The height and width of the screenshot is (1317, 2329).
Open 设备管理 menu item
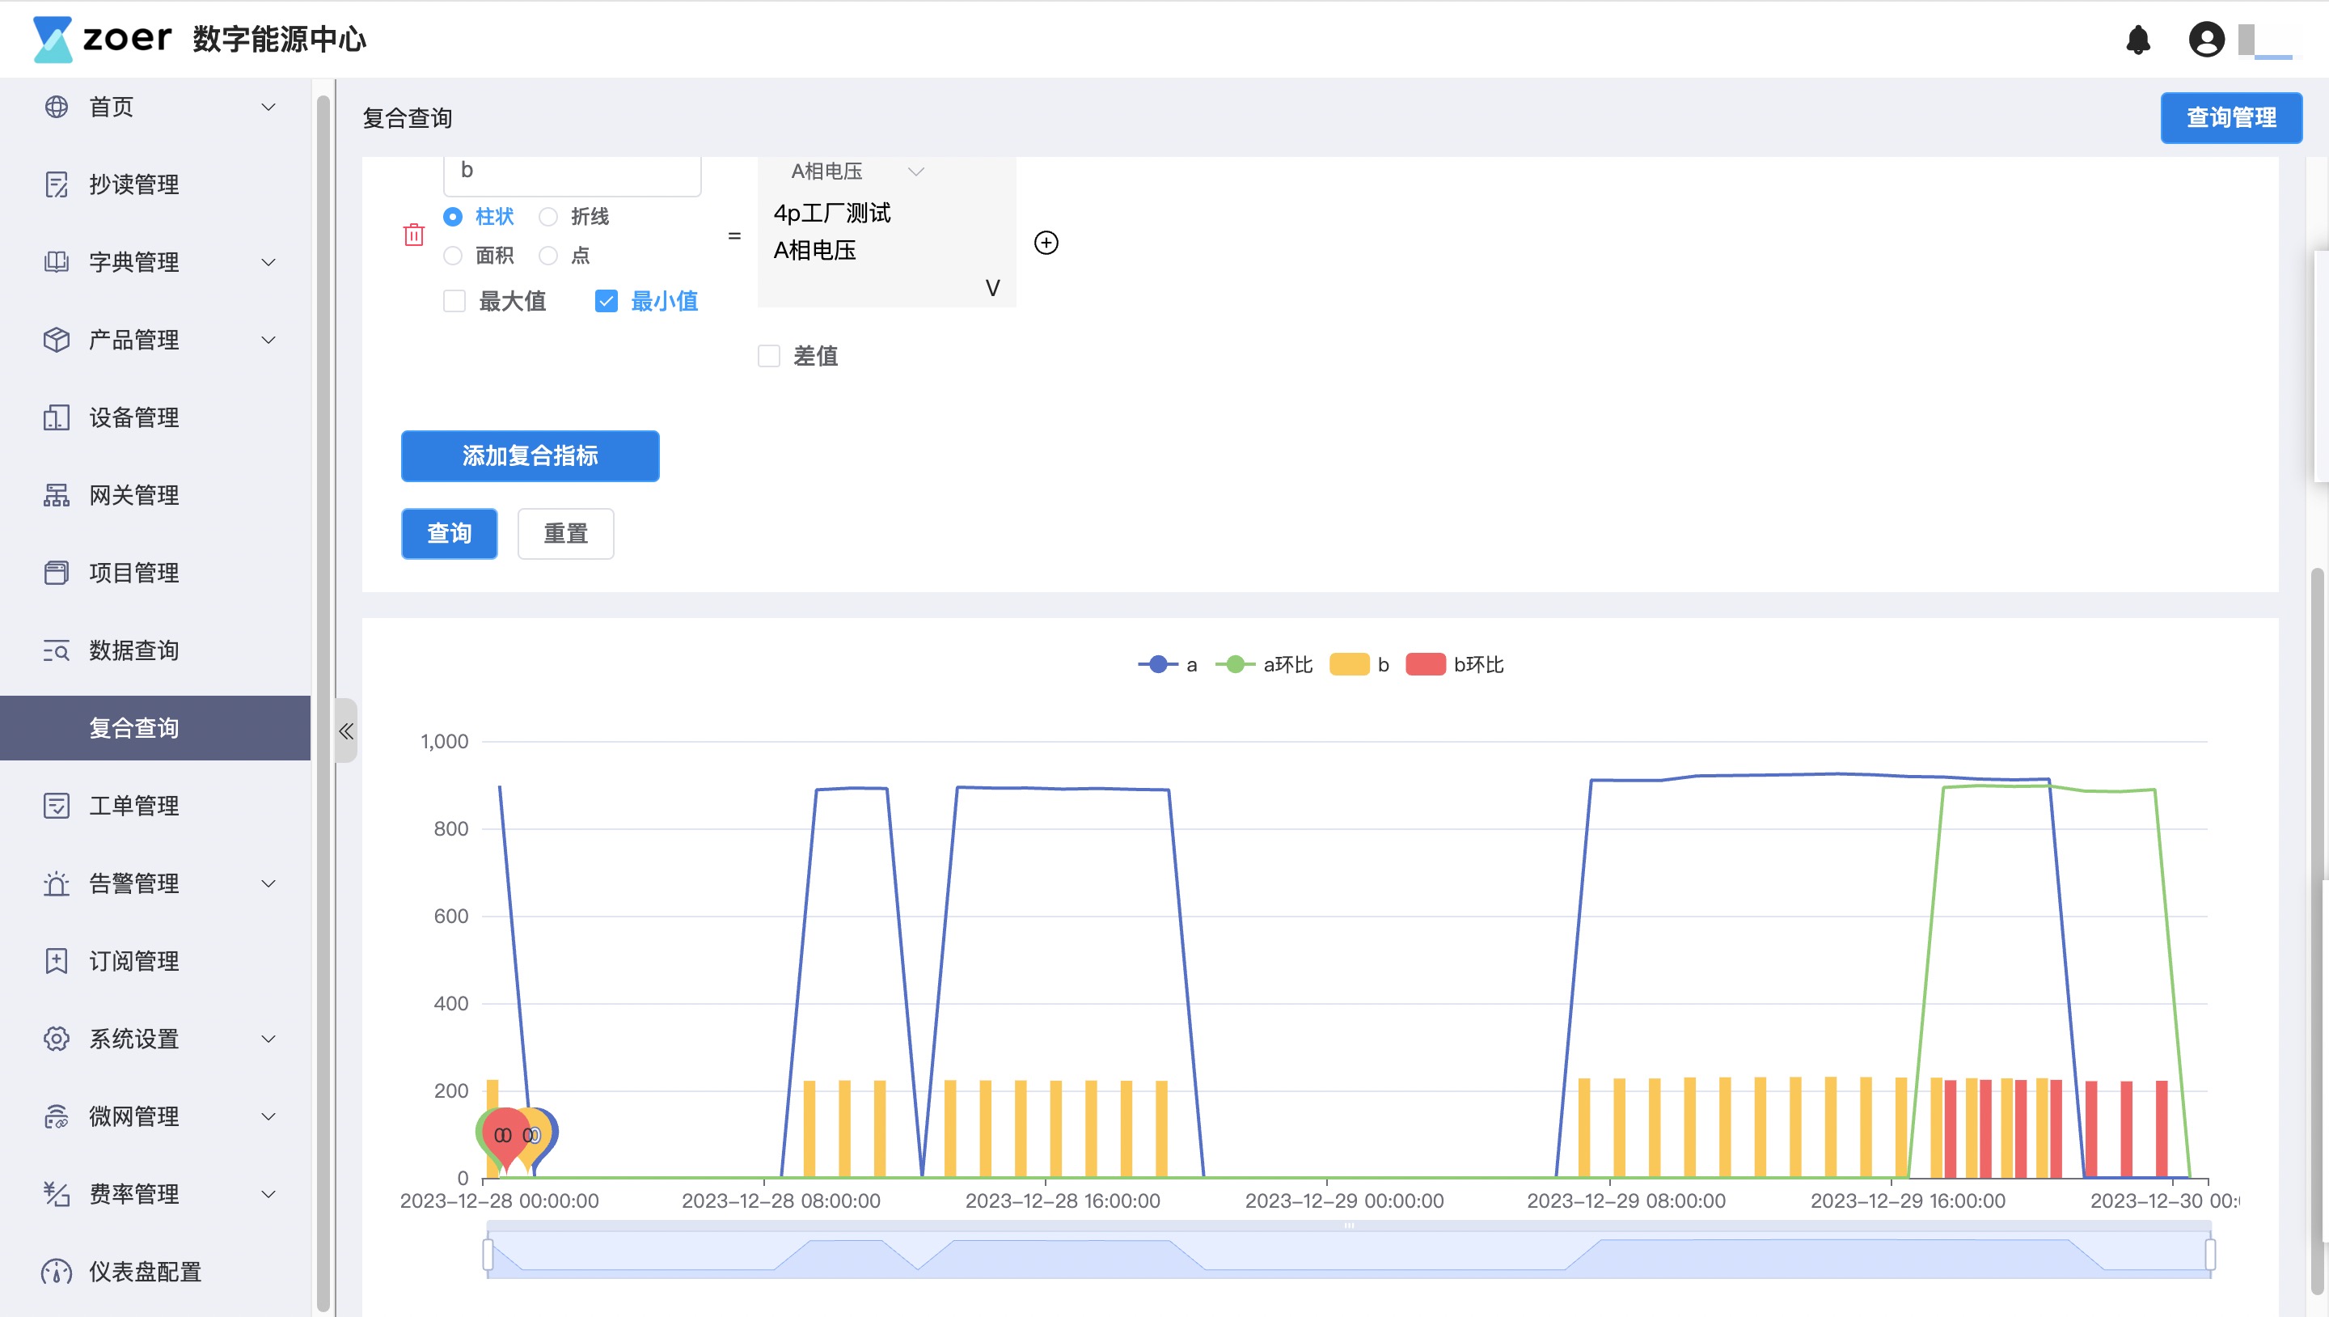pyautogui.click(x=155, y=418)
